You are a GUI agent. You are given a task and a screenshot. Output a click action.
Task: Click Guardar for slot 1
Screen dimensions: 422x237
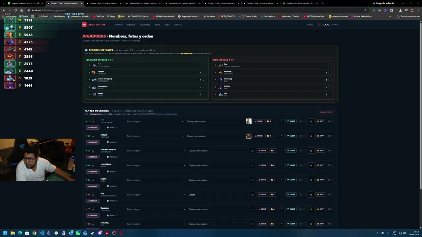(93, 127)
